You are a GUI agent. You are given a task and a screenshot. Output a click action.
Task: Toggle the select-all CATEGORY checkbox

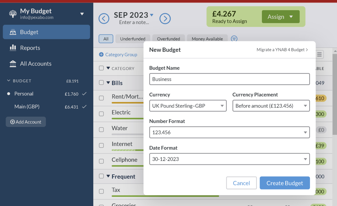[101, 68]
